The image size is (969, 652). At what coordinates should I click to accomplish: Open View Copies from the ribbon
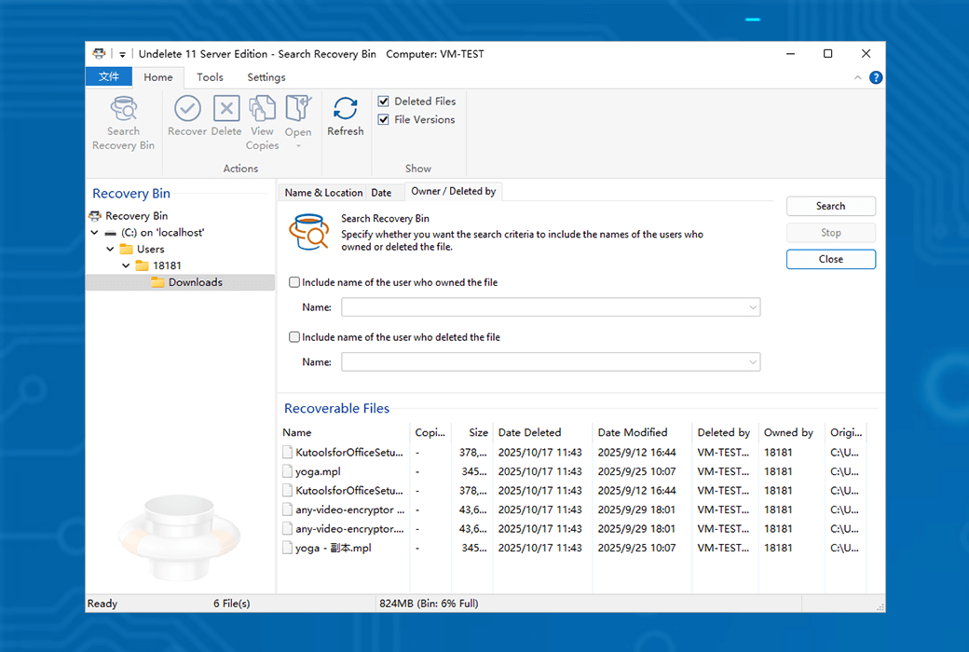pos(262,109)
